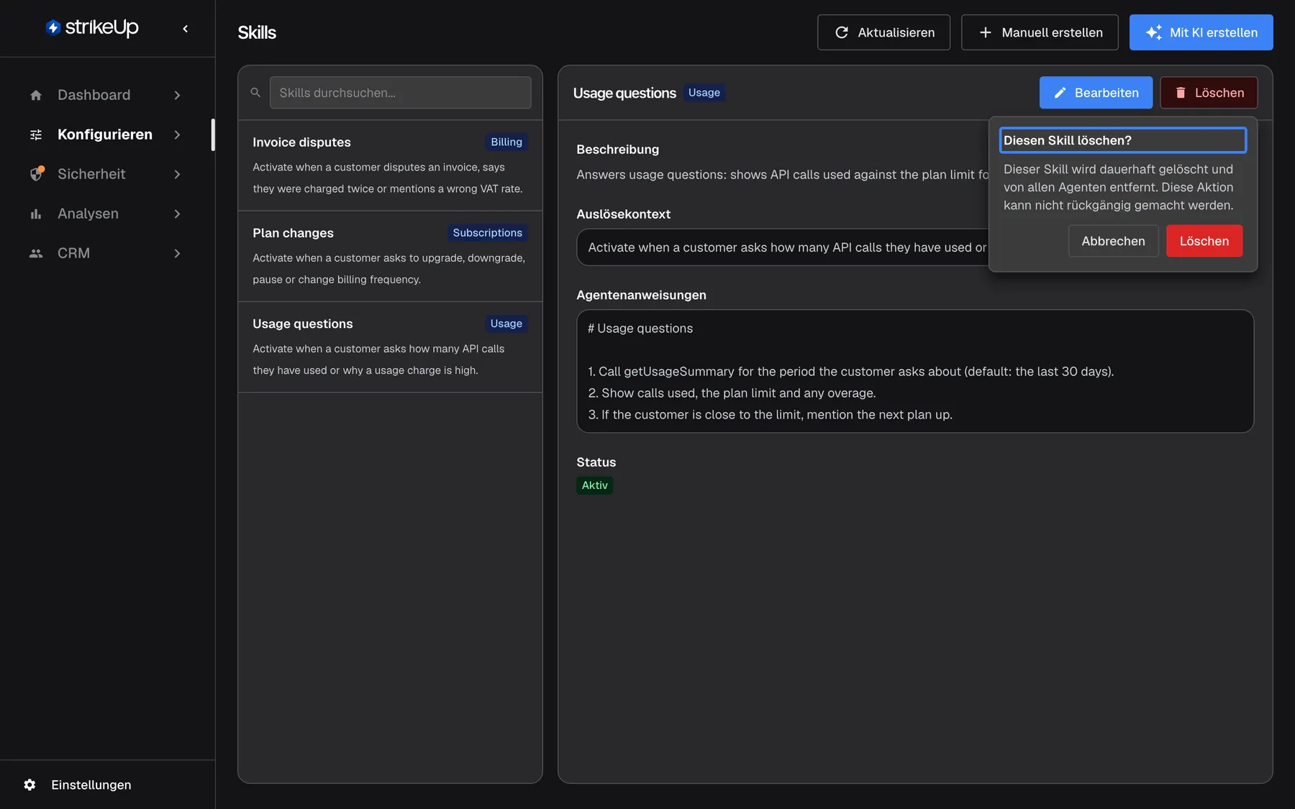Click the refresh icon on Aktualisieren
Image resolution: width=1295 pixels, height=809 pixels.
point(841,32)
